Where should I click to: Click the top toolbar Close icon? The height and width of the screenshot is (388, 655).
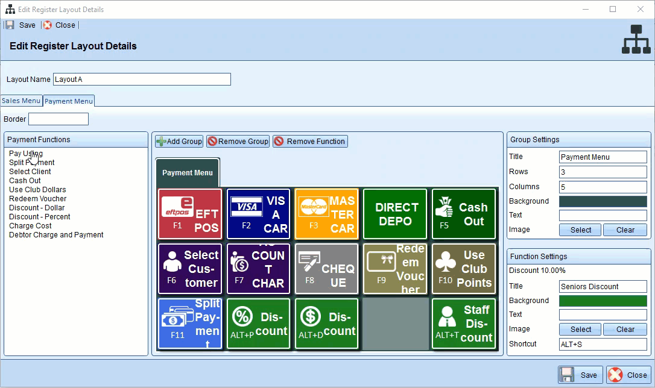click(x=48, y=25)
